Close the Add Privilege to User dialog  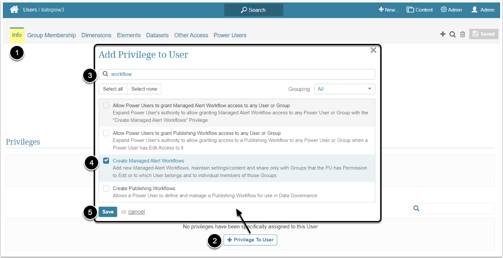point(373,50)
